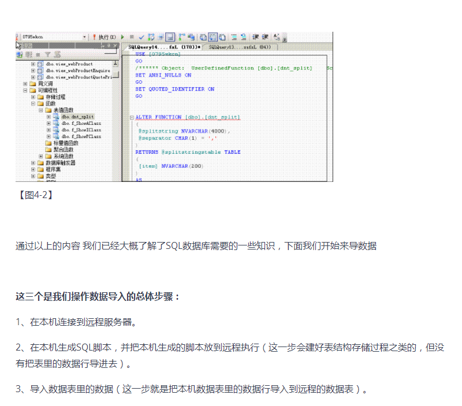The width and height of the screenshot is (462, 406).
Task: Expand dbo.f_ShowIClass function node
Action: point(49,130)
